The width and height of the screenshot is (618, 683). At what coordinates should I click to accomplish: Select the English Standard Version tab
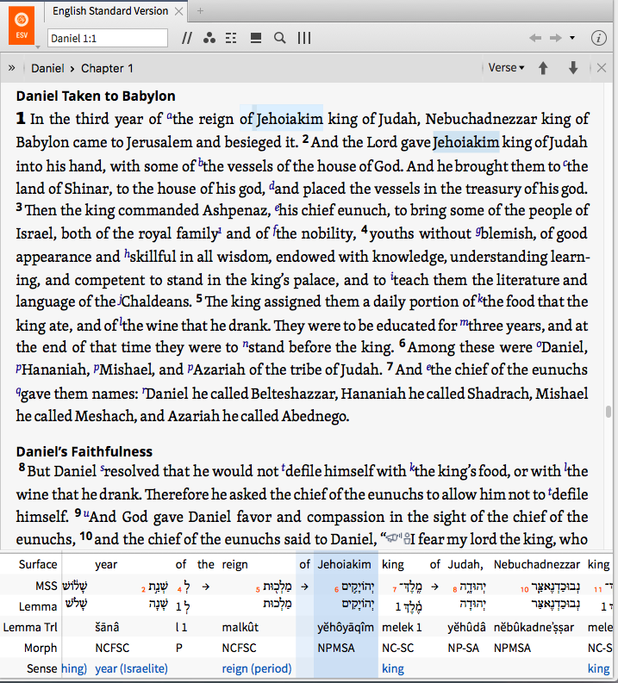coord(110,11)
